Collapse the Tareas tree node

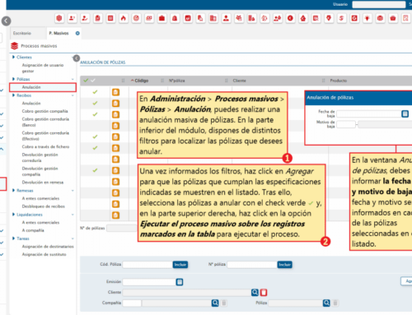13,239
